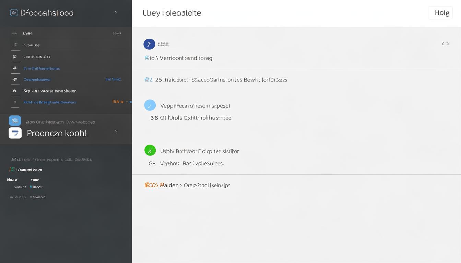461x263 pixels.
Task: Click the green icon beside lowvers houn
Action: [x=12, y=170]
